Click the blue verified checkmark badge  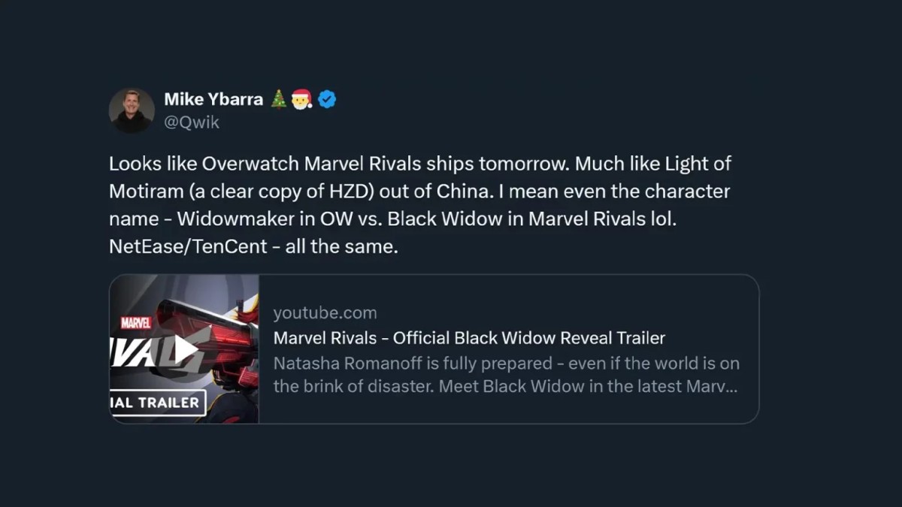327,99
